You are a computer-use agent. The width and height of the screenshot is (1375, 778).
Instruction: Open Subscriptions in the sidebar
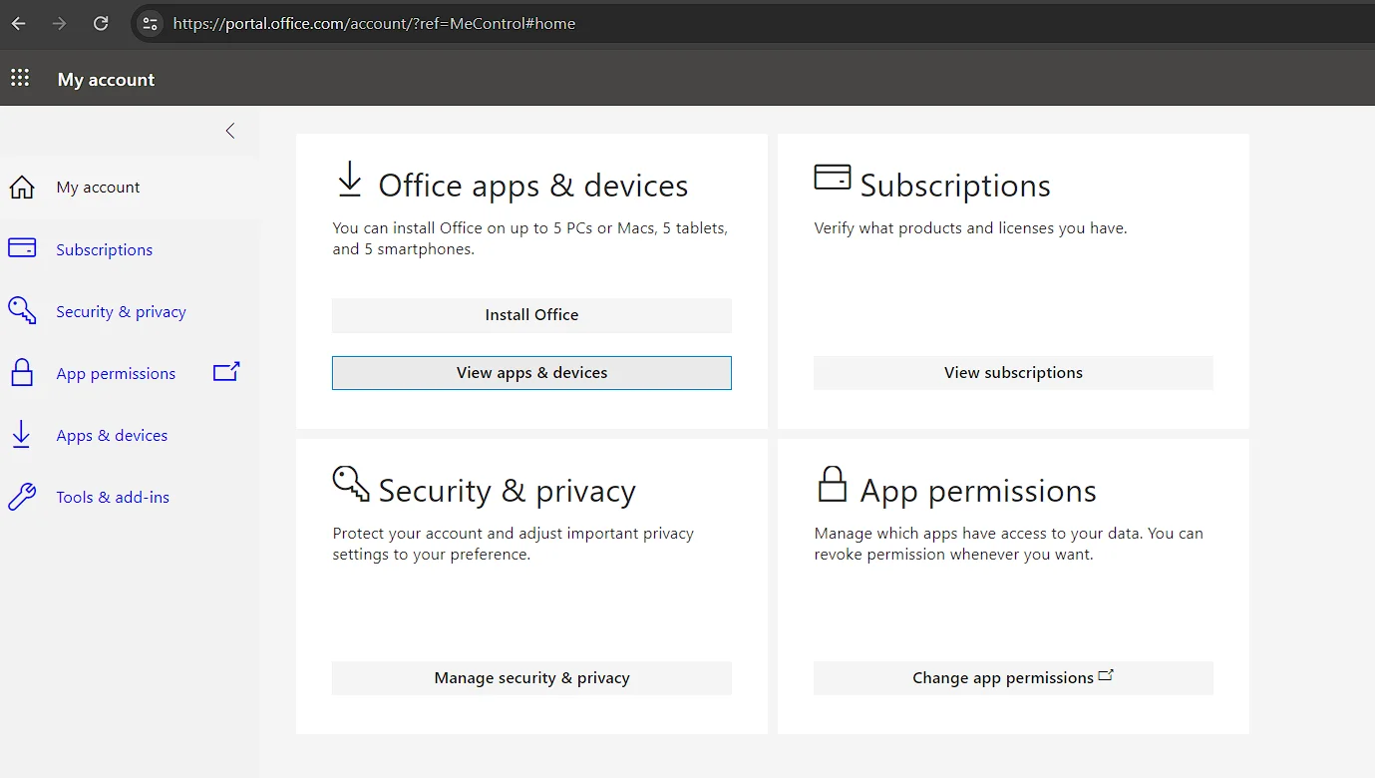(105, 250)
